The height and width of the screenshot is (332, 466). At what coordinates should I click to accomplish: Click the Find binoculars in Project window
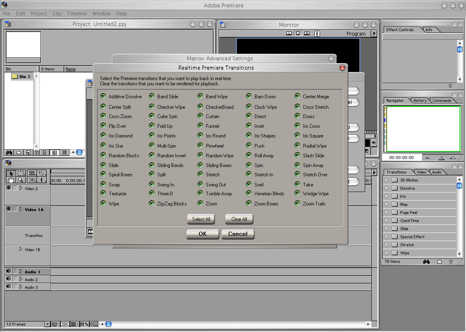pos(9,152)
